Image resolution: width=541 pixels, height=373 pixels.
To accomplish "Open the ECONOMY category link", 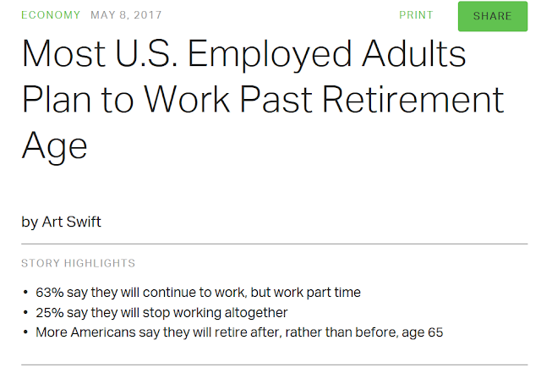I will [x=51, y=15].
